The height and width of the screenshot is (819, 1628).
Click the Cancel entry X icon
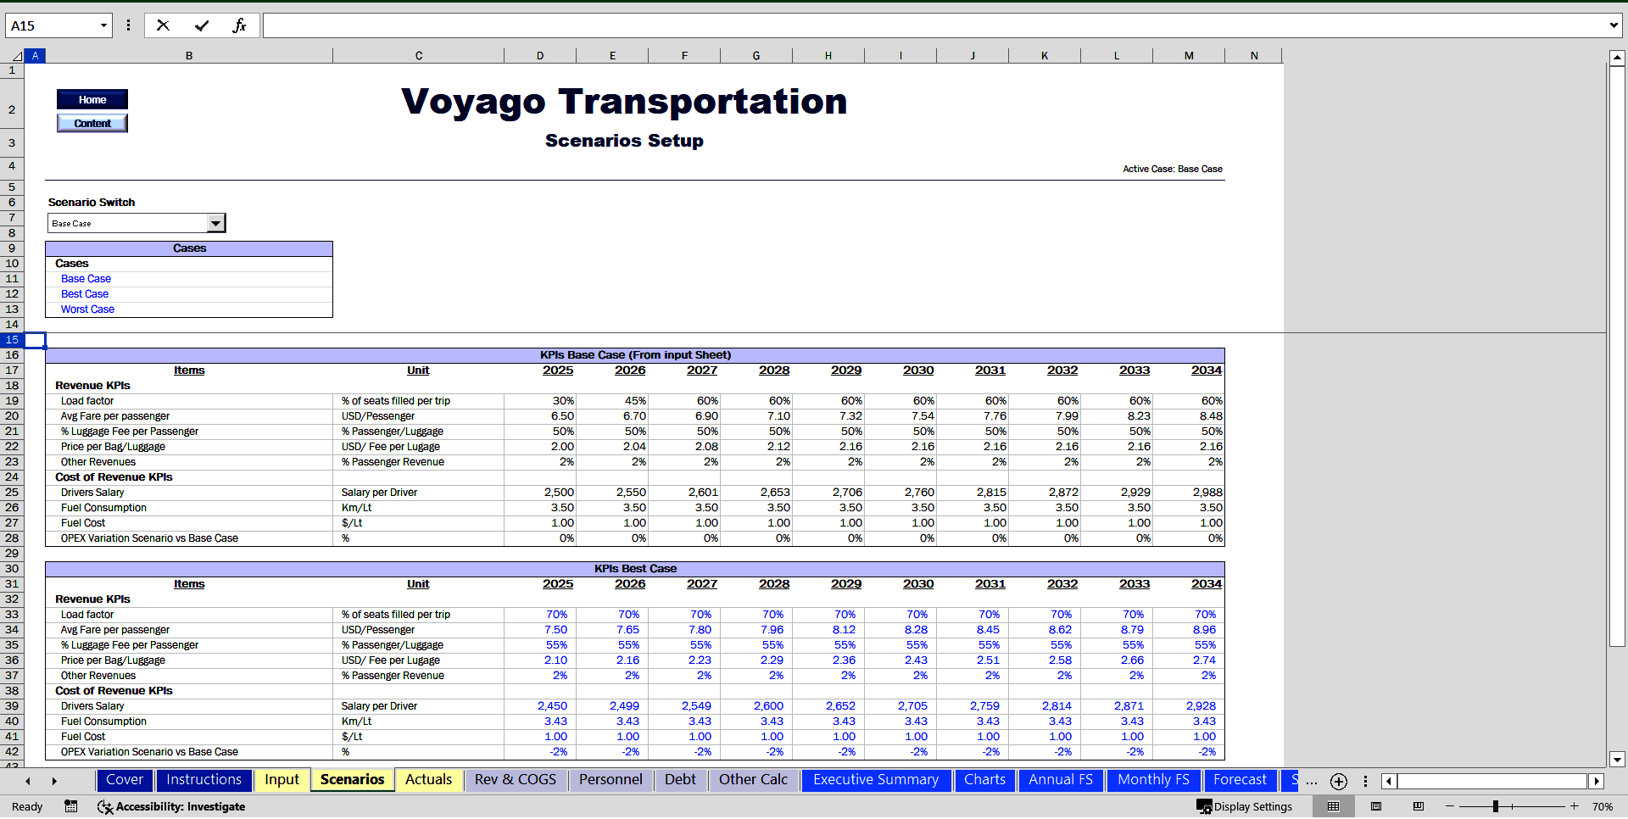pyautogui.click(x=163, y=25)
